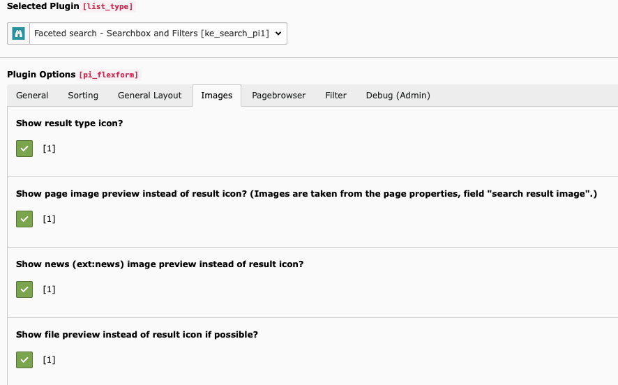Open the Selected Plugin dropdown
618x385 pixels.
point(158,33)
